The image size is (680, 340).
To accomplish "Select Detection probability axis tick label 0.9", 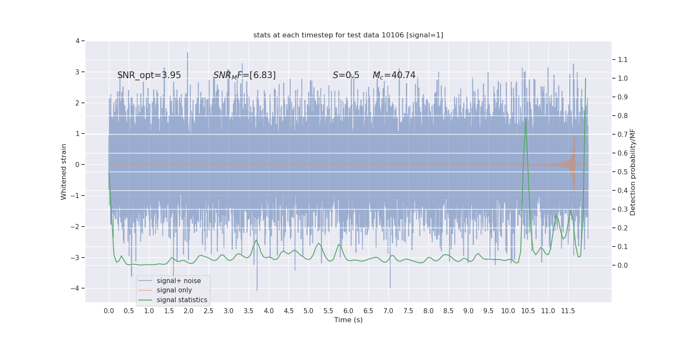I will 623,97.
